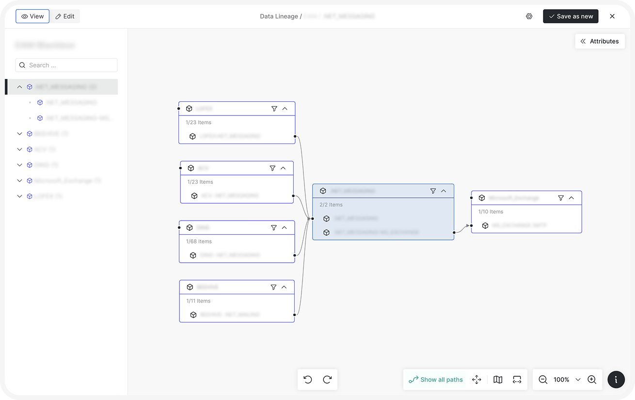Click the Save as new button
635x400 pixels.
[571, 16]
